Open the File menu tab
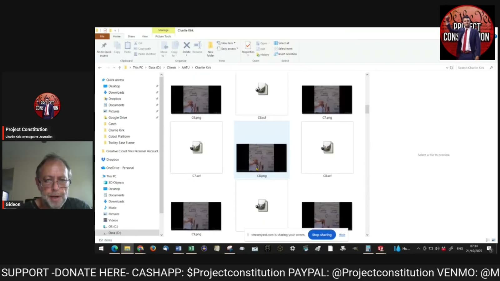The height and width of the screenshot is (281, 500). coord(102,36)
